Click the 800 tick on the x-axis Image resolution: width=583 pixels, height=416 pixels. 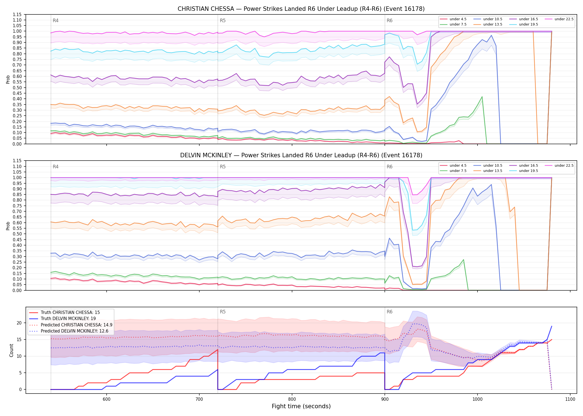tap(292, 399)
